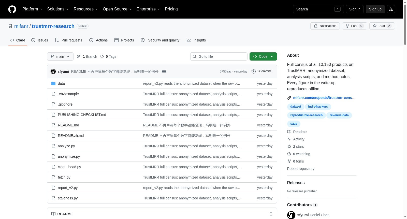Click the magnifier icon in Go to file

click(x=195, y=56)
